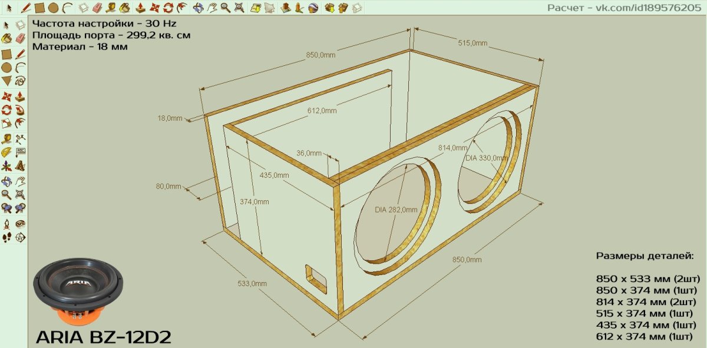Image resolution: width=707 pixels, height=348 pixels.
Task: Click the DIA 282,0mm dimension label
Action: pyautogui.click(x=396, y=210)
